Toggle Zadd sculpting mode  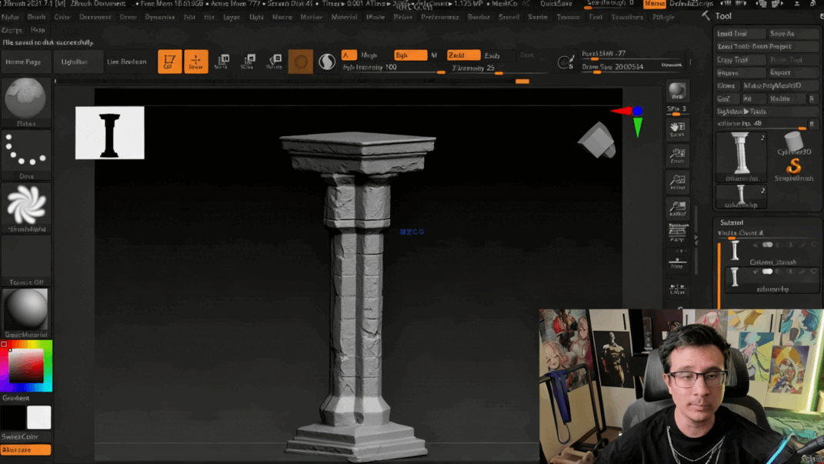coord(464,56)
